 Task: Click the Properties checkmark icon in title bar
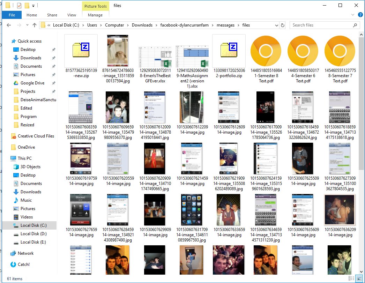coord(19,6)
